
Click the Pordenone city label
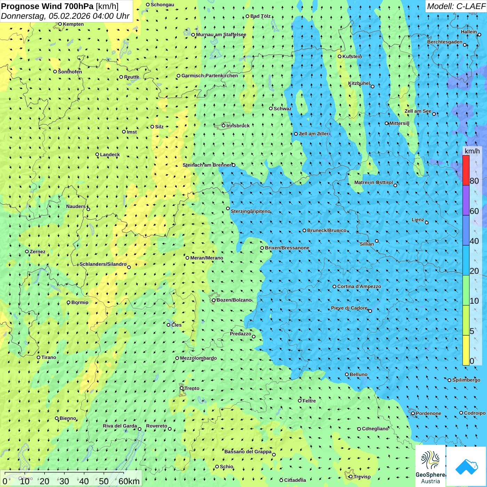click(428, 413)
